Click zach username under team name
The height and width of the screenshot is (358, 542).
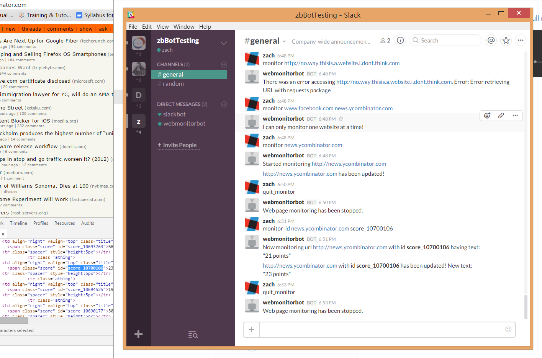pos(167,50)
